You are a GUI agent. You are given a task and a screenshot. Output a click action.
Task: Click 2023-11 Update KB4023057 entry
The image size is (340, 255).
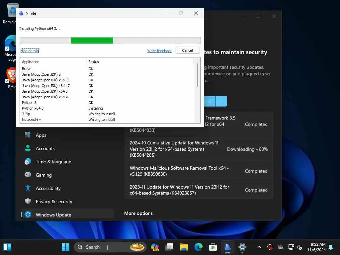click(x=199, y=190)
